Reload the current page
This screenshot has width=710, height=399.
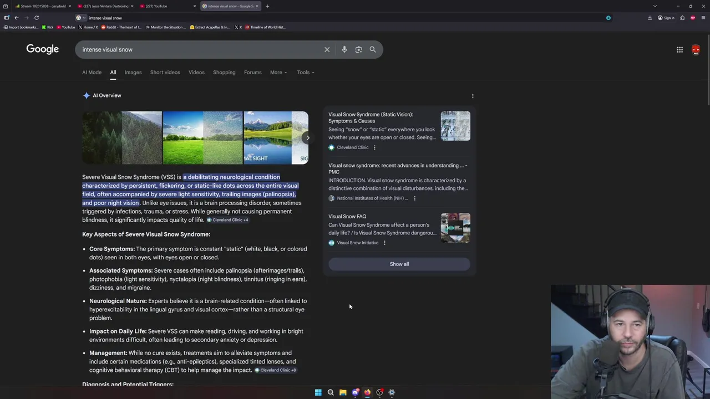click(x=37, y=18)
